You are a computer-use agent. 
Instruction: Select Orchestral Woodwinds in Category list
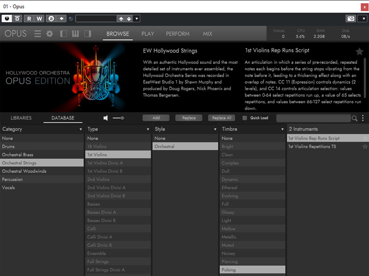pos(24,171)
